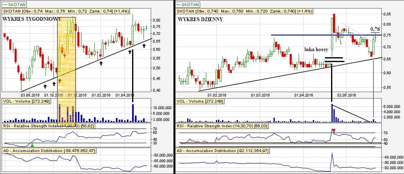This screenshot has width=404, height=174.
Task: Select the leftmost black arrow on weekly chart
Action: tap(45, 86)
